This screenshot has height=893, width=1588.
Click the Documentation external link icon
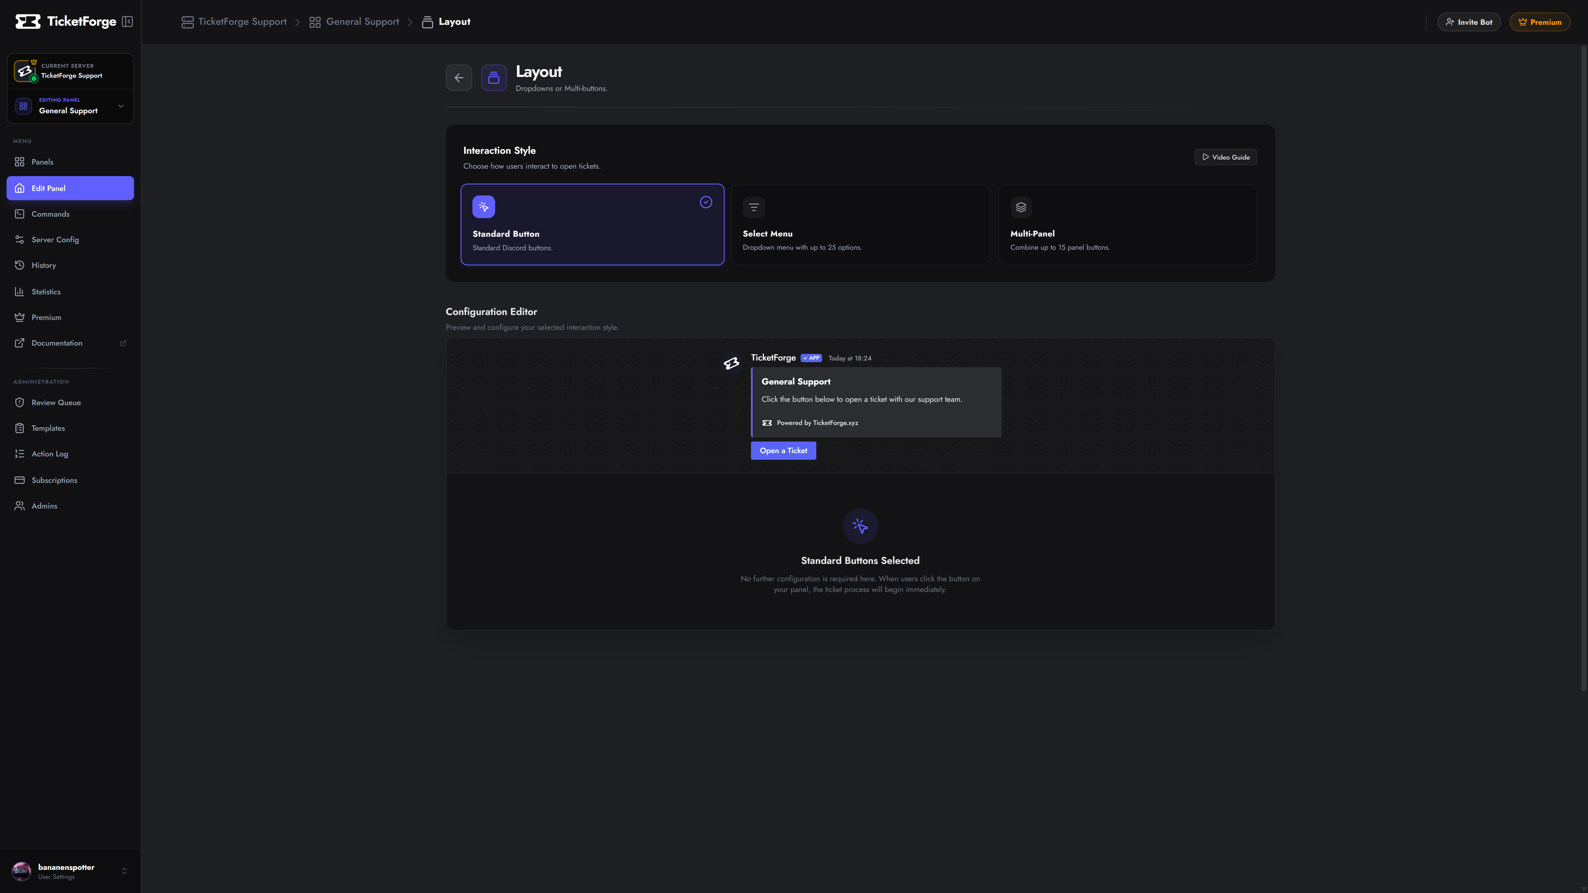20,343
